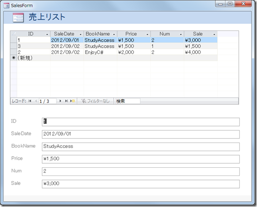The height and width of the screenshot is (207, 257).
Task: Click the 売上リスト form title
Action: [x=47, y=17]
